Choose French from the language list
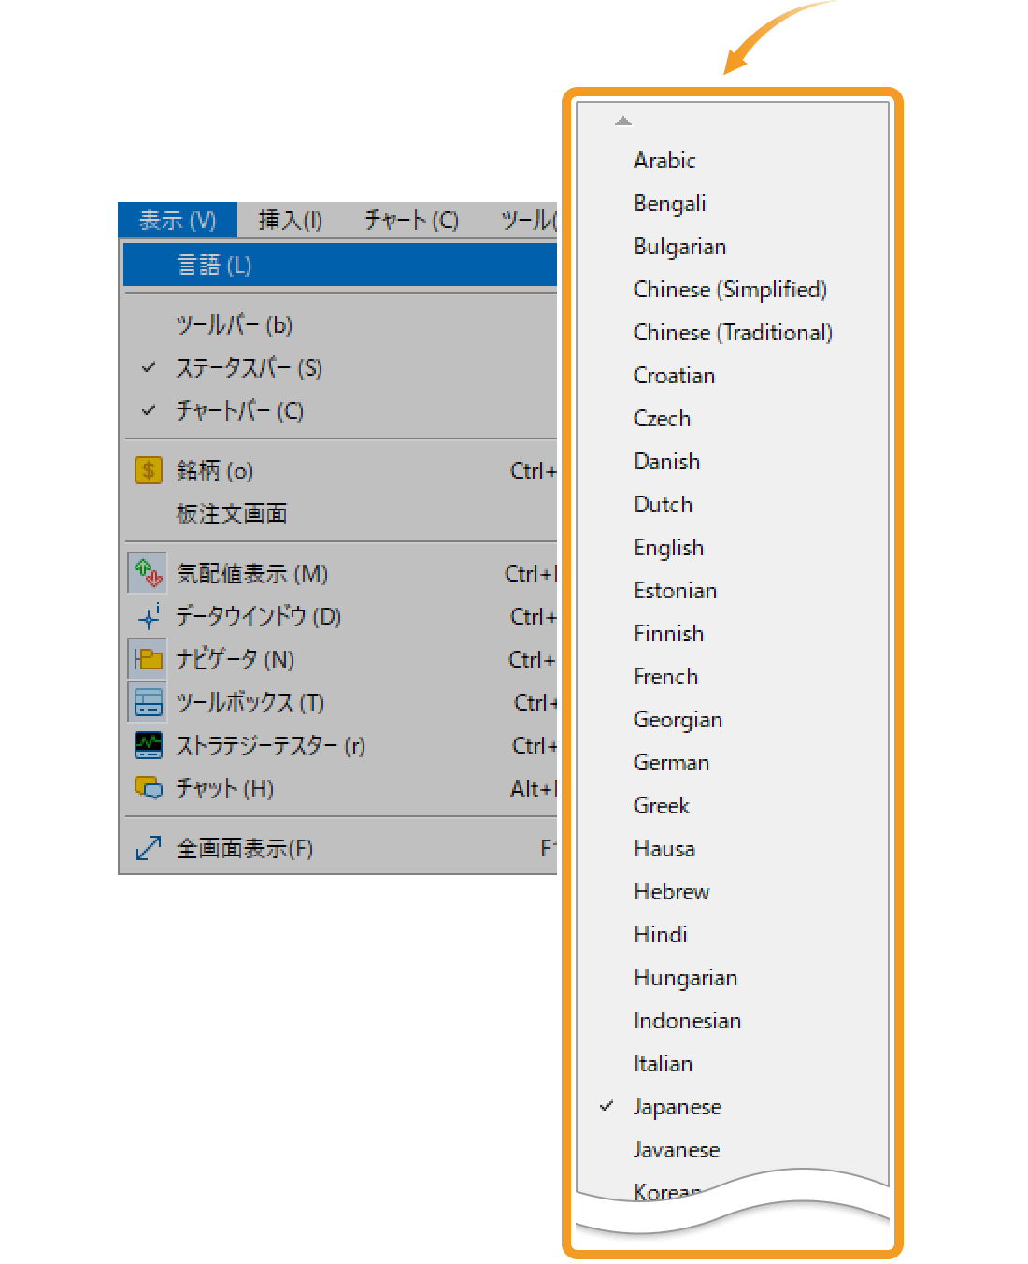This screenshot has height=1264, width=1028. click(665, 676)
